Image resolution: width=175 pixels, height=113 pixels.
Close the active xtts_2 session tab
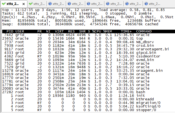click(x=24, y=4)
